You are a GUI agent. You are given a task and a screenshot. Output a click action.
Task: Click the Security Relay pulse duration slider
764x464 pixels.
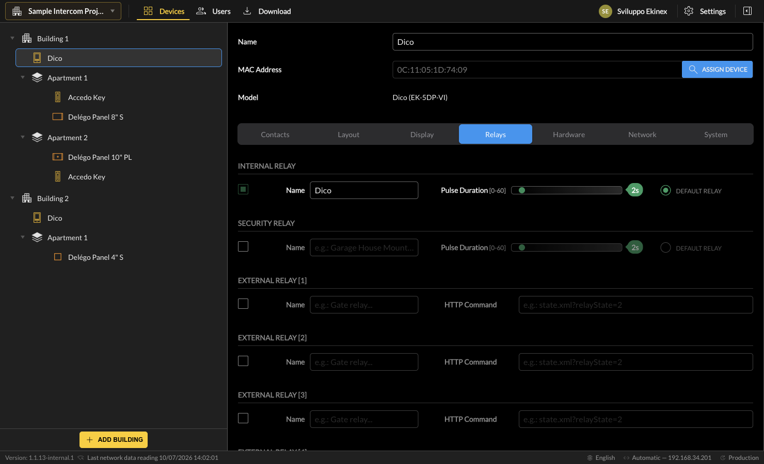pyautogui.click(x=567, y=247)
